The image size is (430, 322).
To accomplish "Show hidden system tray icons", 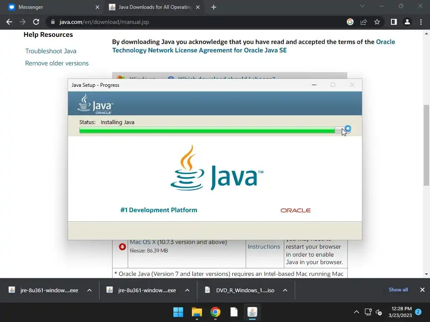I will click(356, 312).
